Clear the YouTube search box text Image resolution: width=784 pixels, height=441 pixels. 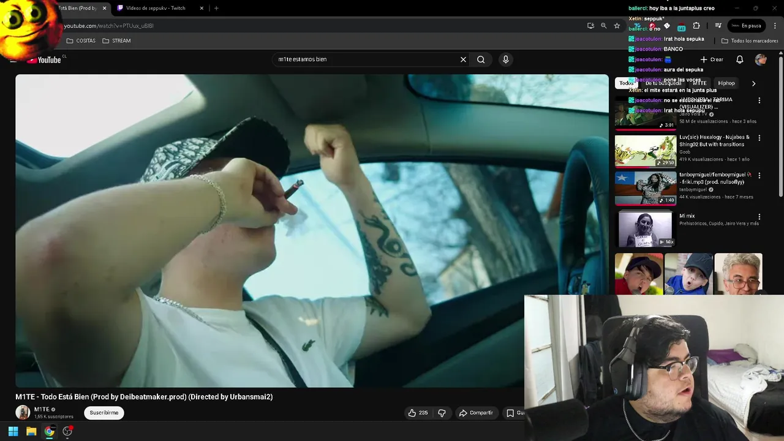click(463, 59)
